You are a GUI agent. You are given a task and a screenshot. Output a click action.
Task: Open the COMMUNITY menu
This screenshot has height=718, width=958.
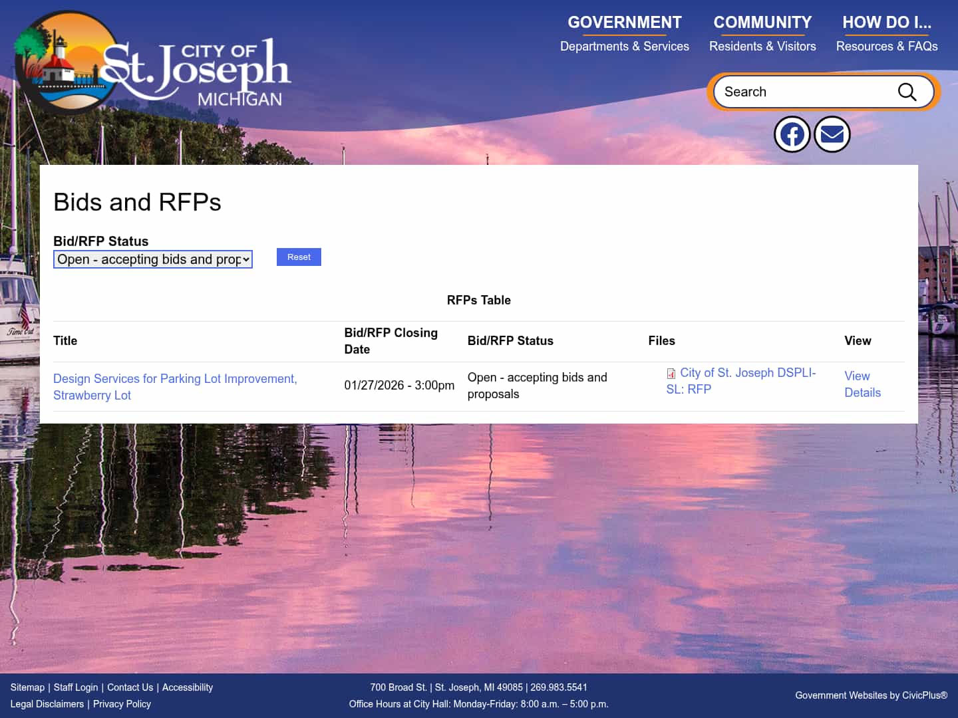[x=762, y=22]
